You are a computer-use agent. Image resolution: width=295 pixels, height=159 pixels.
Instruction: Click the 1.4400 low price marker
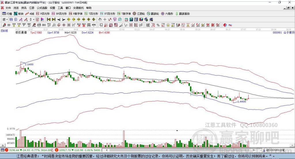tap(242, 102)
